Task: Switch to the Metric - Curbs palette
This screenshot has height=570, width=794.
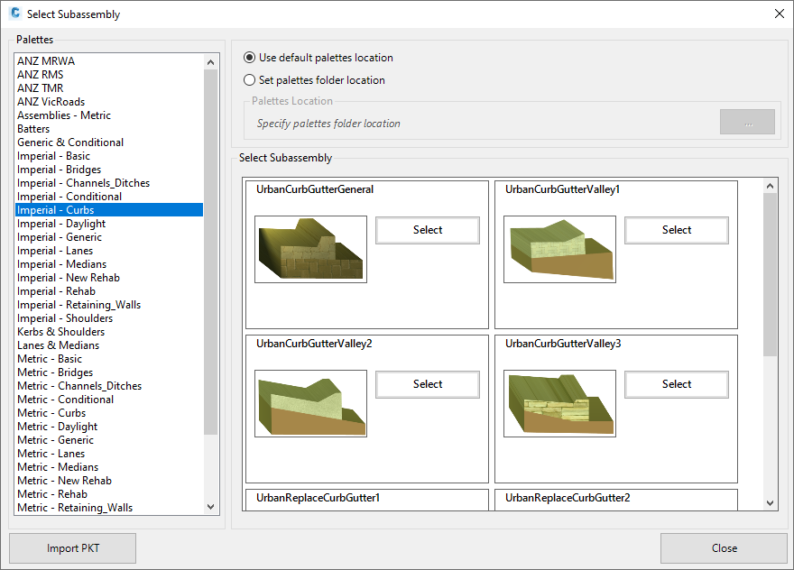Action: tap(109, 414)
